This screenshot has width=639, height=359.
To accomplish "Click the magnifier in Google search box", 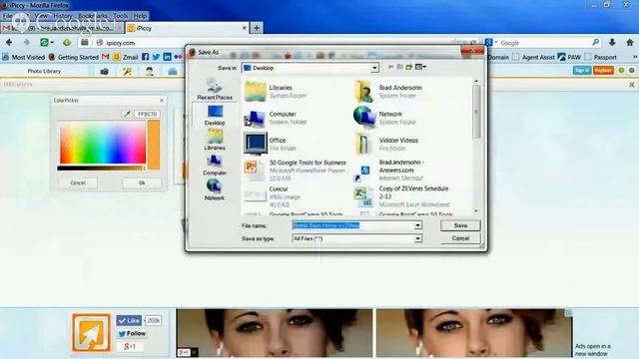I will click(595, 42).
